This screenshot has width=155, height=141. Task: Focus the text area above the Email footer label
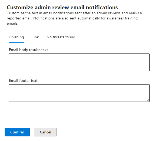tap(79, 62)
